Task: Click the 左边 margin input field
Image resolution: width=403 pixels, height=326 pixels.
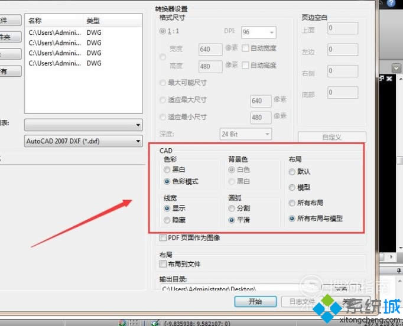Action: (343, 50)
